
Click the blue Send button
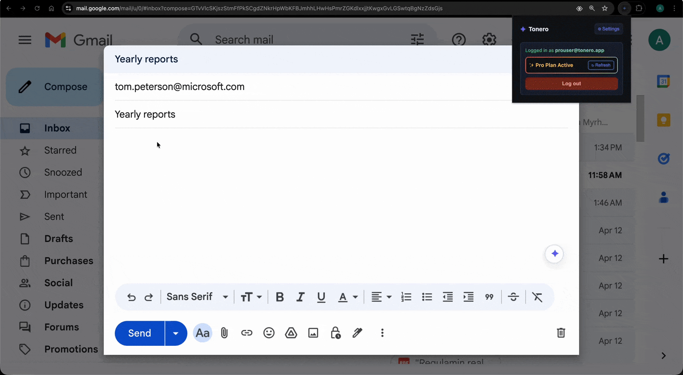(x=140, y=333)
